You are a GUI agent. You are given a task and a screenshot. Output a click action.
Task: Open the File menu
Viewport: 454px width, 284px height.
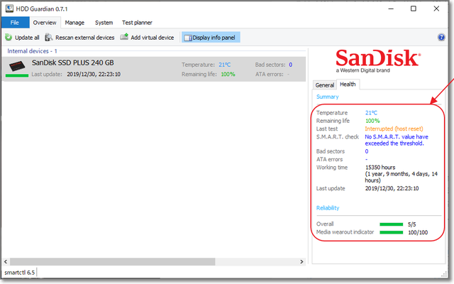tap(14, 23)
